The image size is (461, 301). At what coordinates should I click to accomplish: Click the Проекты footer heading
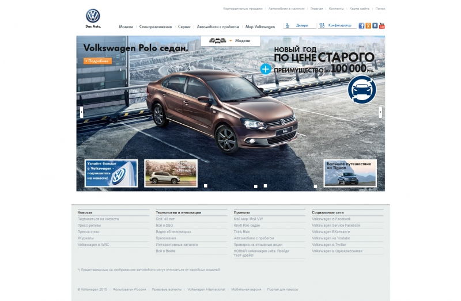coord(241,212)
